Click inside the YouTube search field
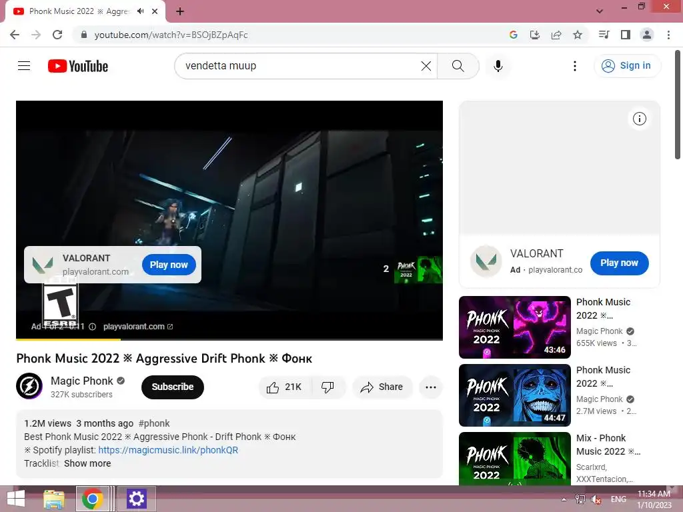The image size is (683, 512). 301,66
